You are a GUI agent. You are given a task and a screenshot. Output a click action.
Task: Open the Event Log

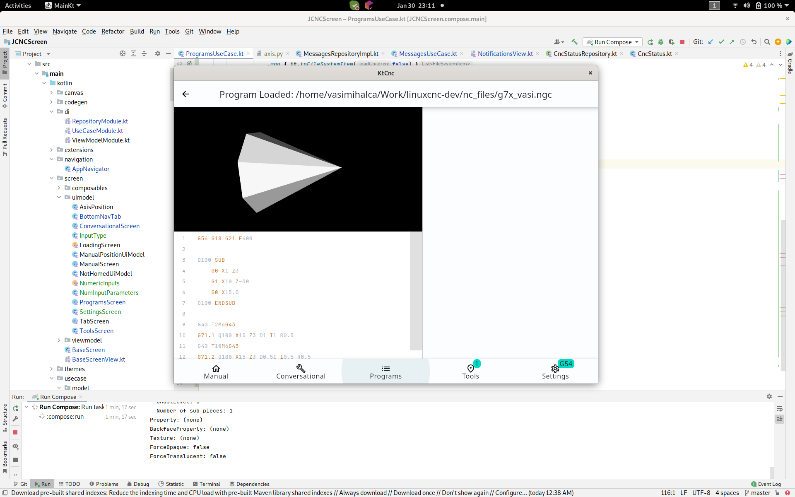click(x=766, y=484)
